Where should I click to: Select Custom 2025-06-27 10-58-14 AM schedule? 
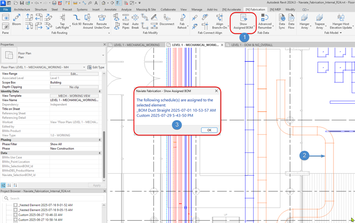40,220
